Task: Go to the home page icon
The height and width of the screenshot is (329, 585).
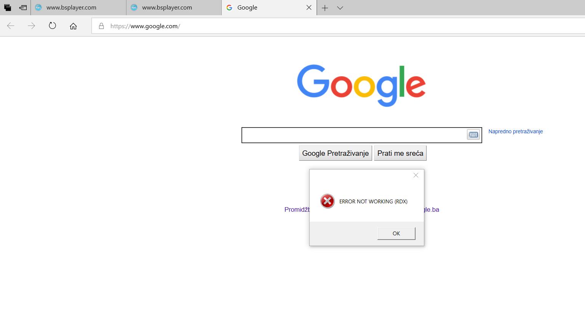Action: pyautogui.click(x=73, y=26)
